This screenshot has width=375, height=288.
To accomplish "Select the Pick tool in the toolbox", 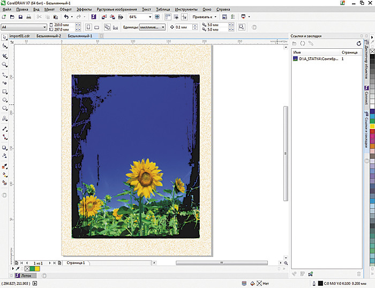I will (x=5, y=37).
